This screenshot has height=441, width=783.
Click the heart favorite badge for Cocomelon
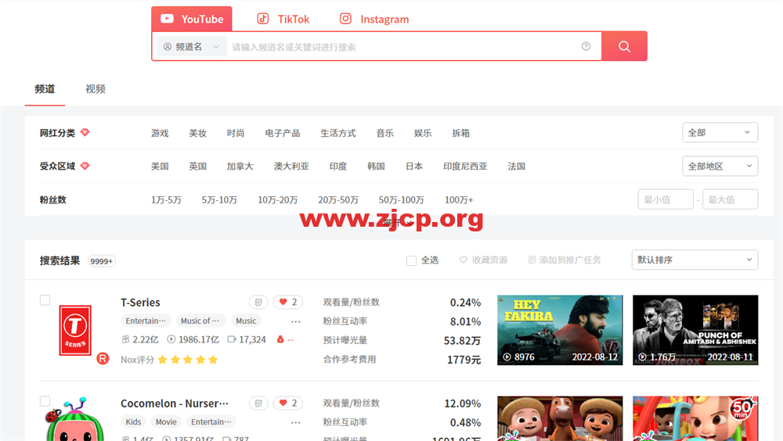click(x=288, y=403)
